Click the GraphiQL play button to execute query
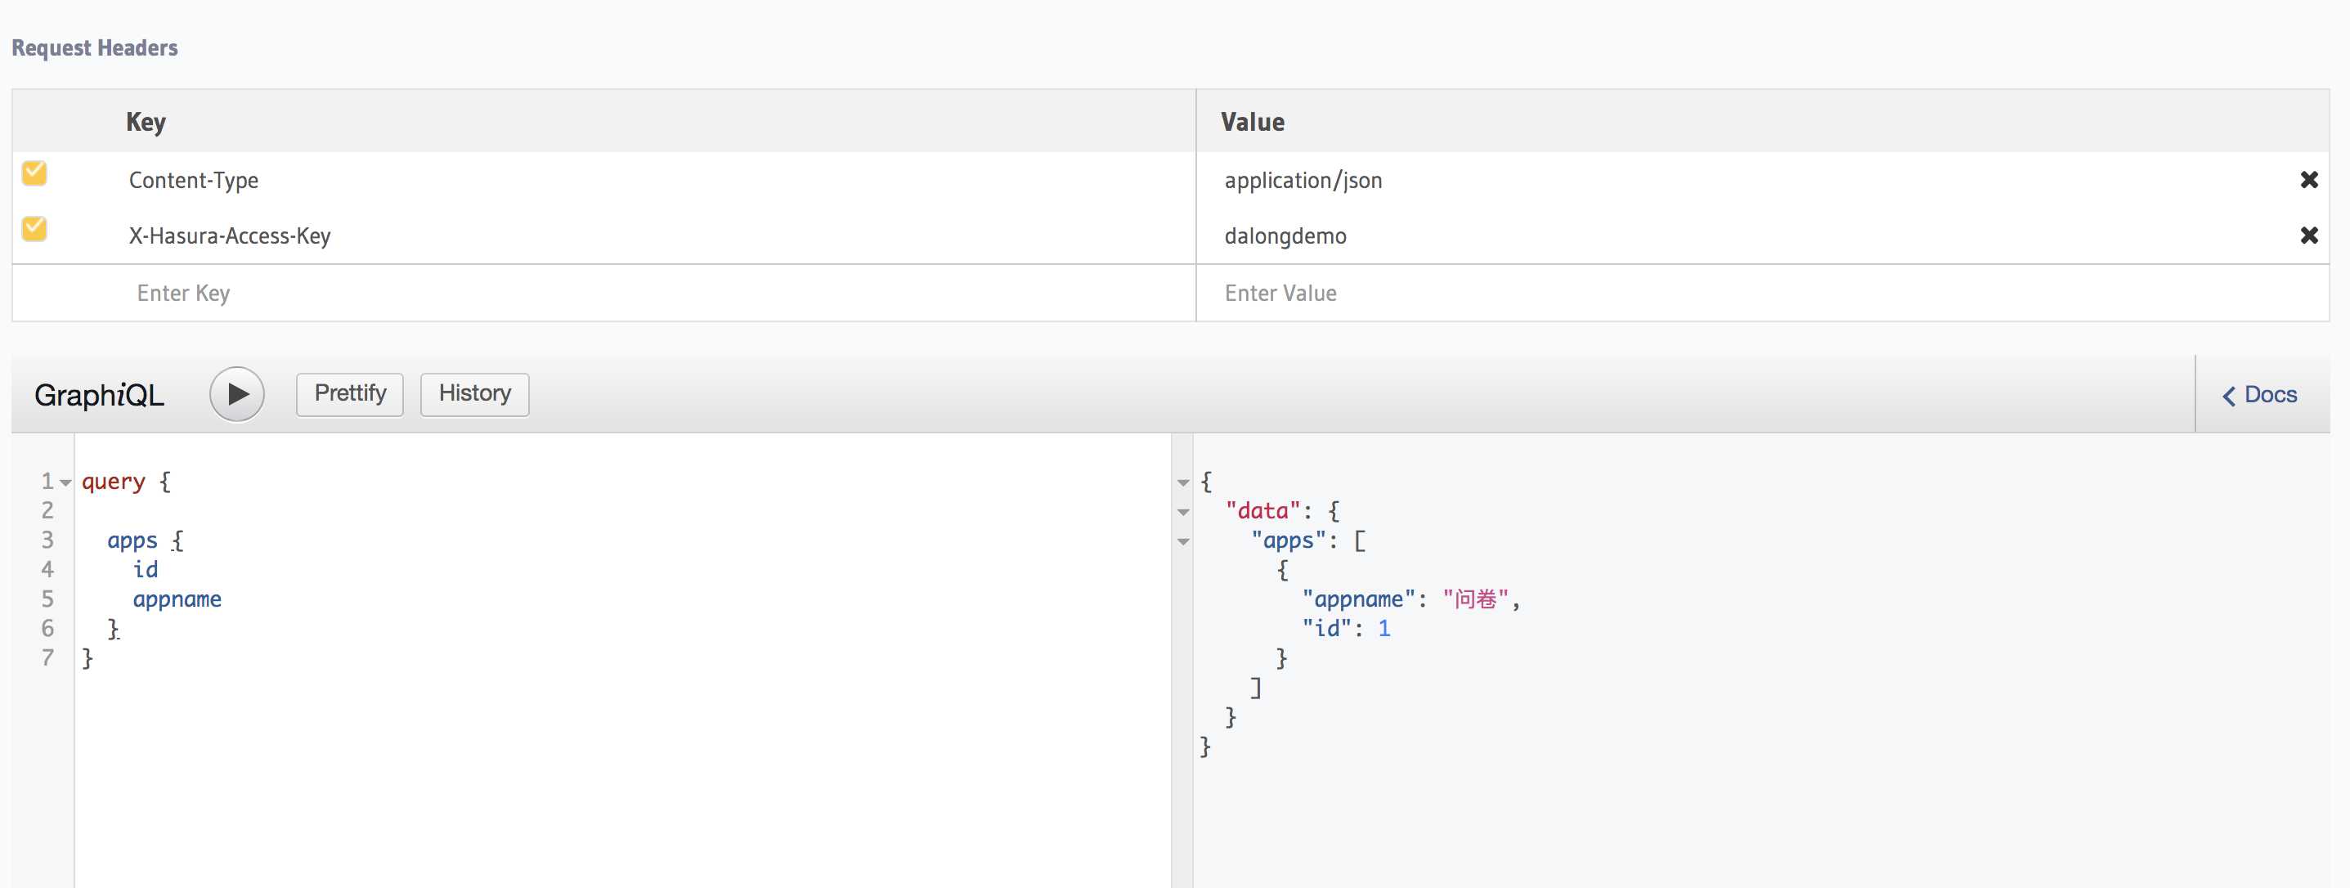The height and width of the screenshot is (888, 2350). [237, 394]
